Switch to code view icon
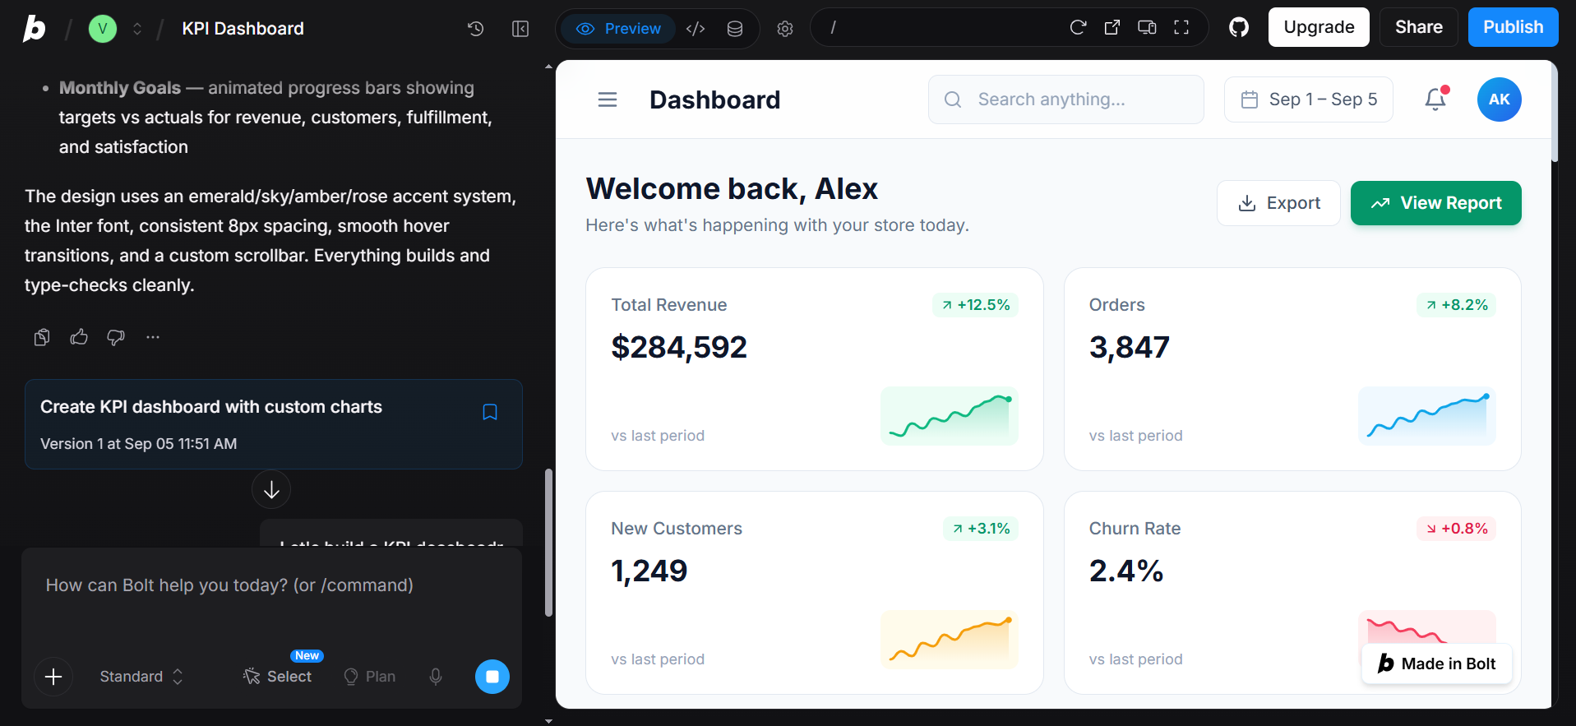Viewport: 1576px width, 726px height. tap(696, 29)
